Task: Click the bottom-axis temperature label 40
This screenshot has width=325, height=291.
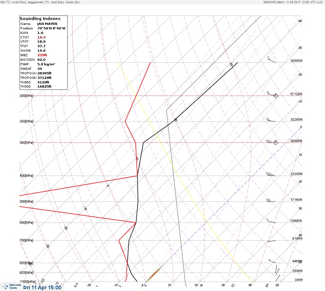Action: pos(250,285)
